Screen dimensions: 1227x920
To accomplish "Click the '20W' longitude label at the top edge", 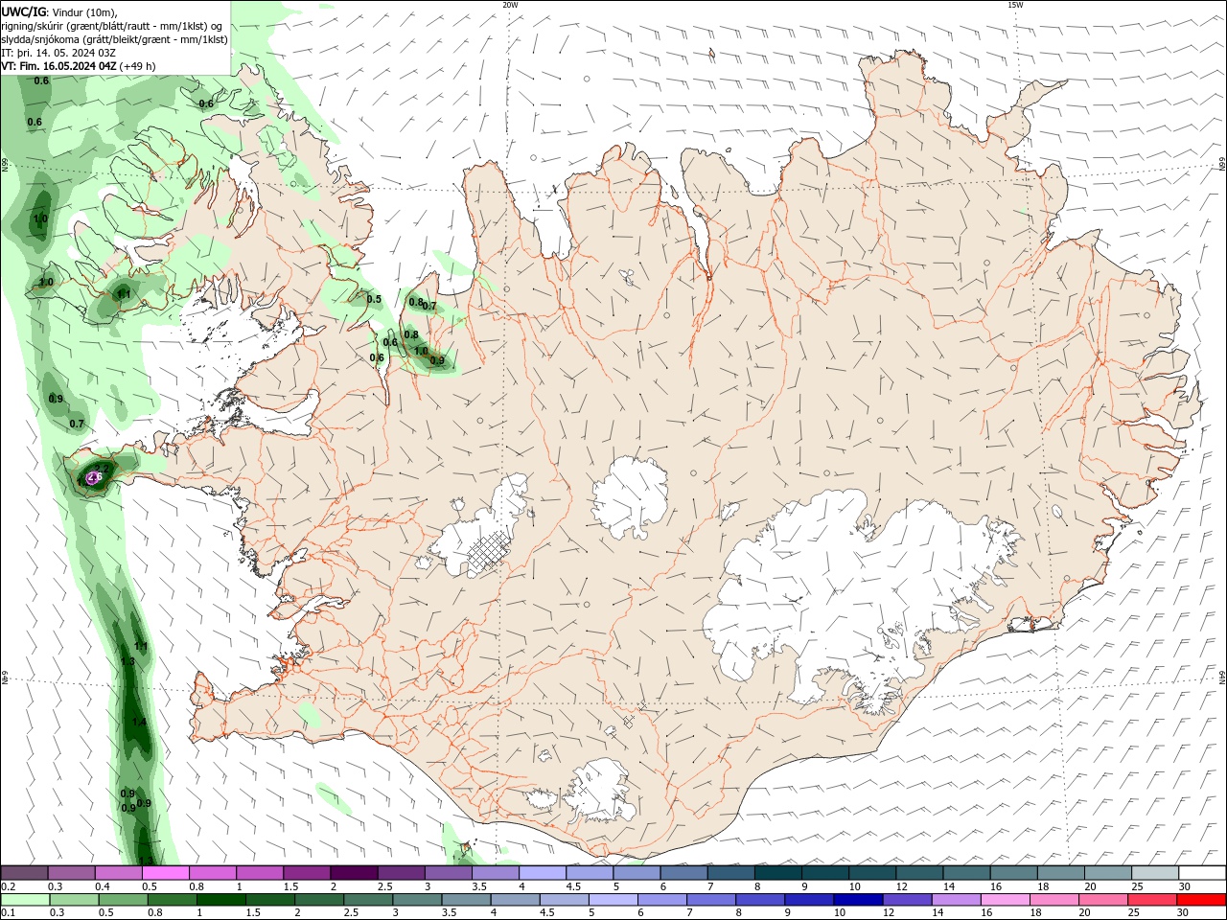I will pos(510,5).
